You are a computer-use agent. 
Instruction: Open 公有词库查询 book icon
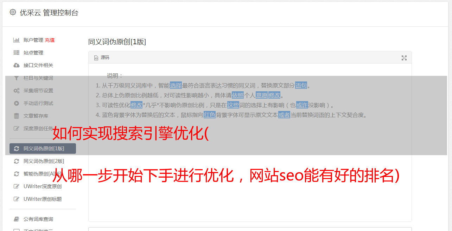[x=16, y=219]
